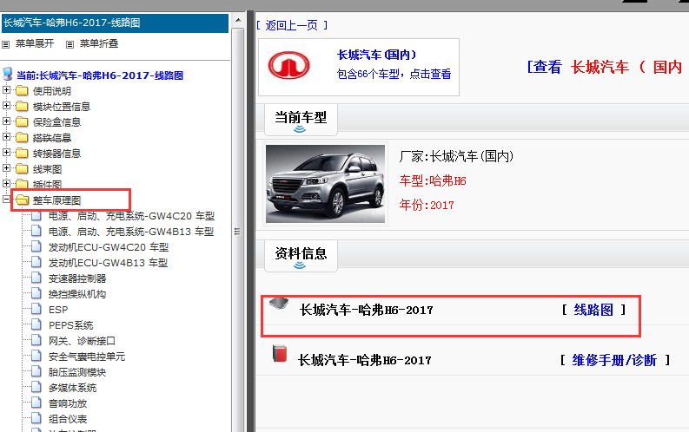Click the 菜单折叠 menu option
689x432 pixels.
point(99,44)
